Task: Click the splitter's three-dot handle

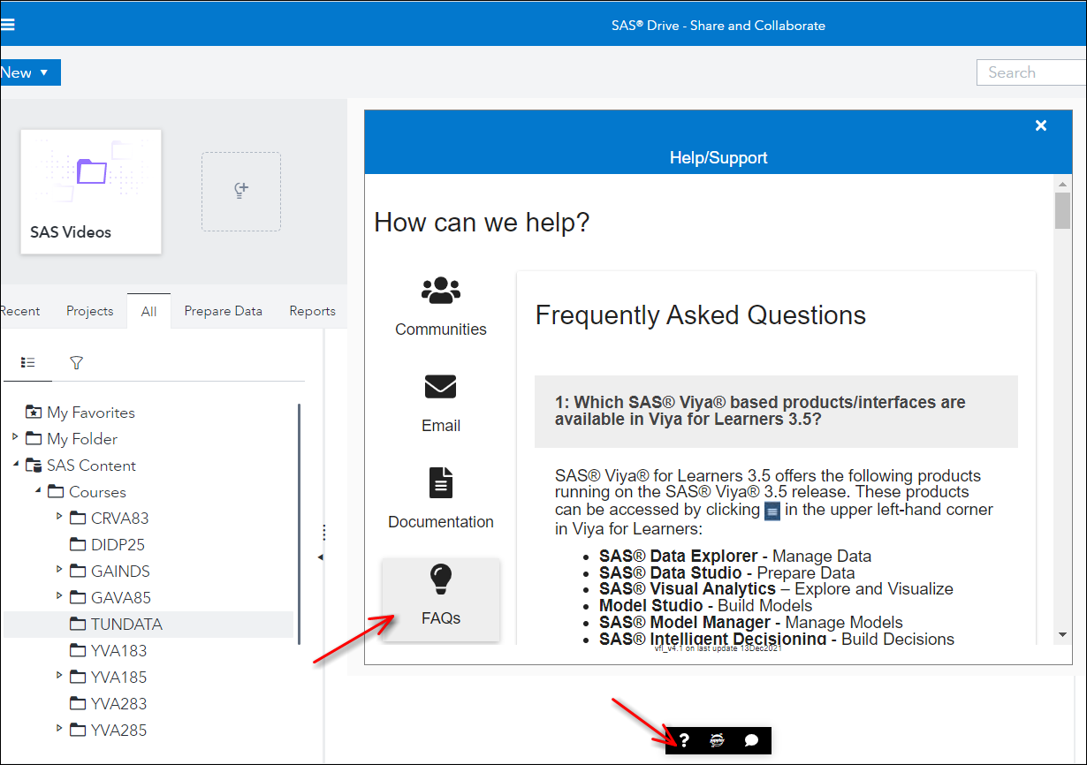Action: coord(324,532)
